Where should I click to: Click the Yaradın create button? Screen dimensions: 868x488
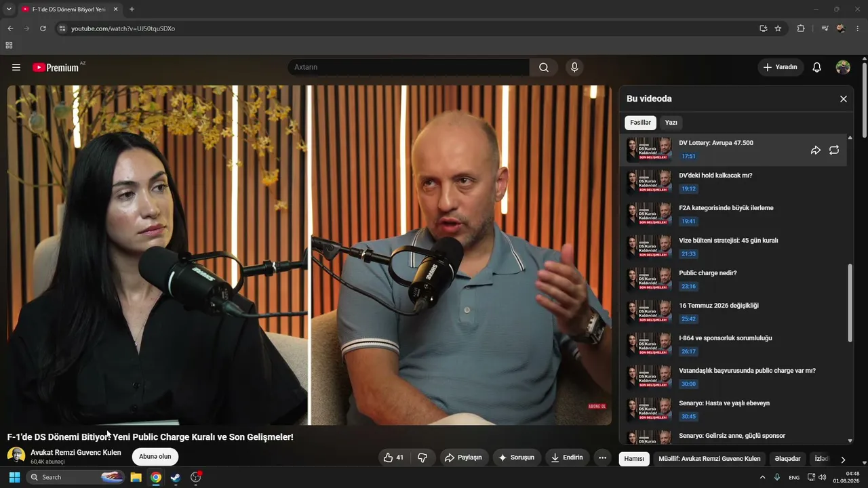[781, 67]
